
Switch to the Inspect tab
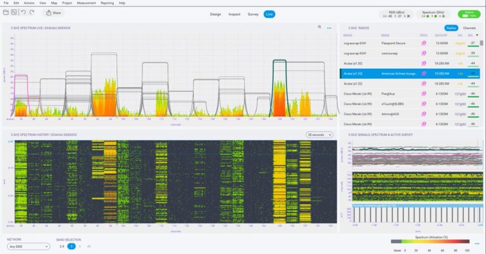coord(234,15)
